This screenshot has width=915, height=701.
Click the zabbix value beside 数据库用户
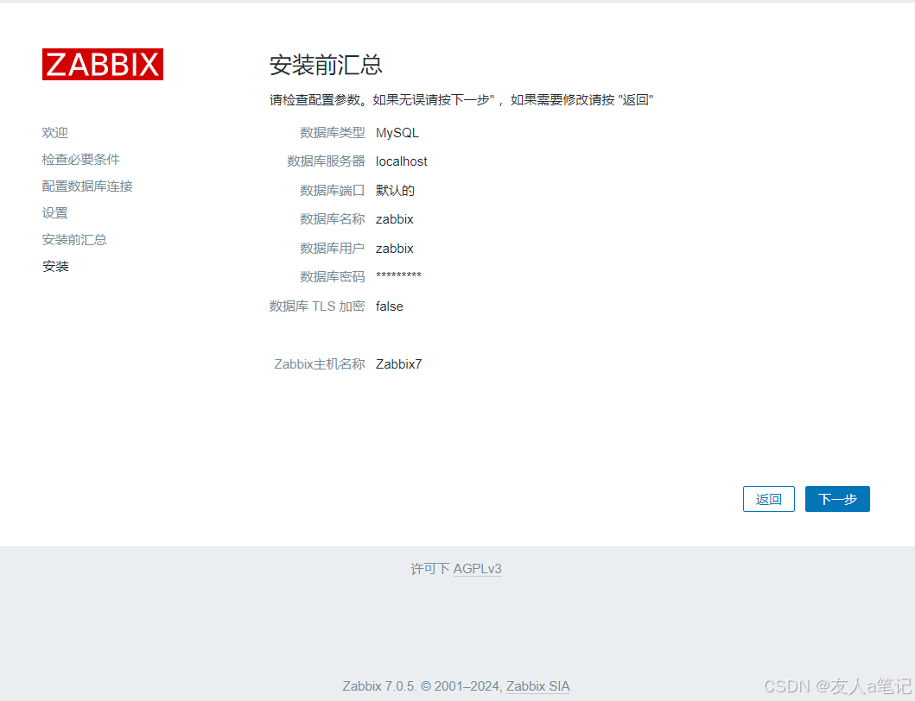coord(395,249)
